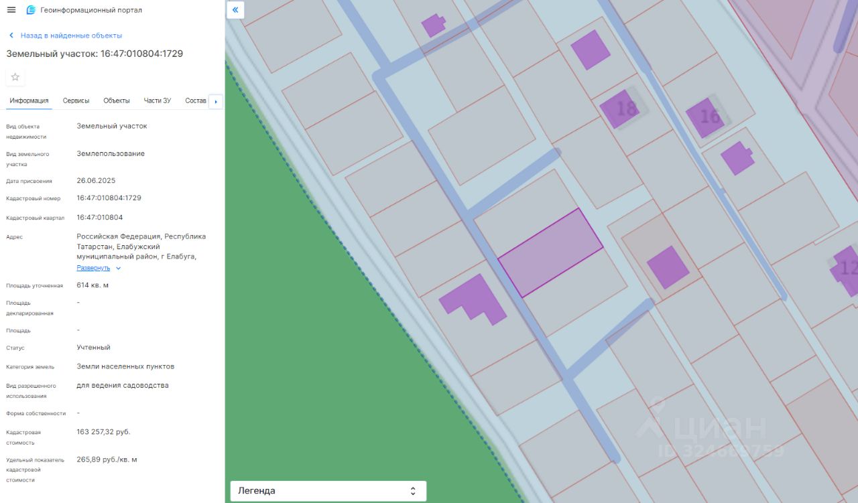
Task: Open the Легенда dropdown on the map
Action: point(328,491)
